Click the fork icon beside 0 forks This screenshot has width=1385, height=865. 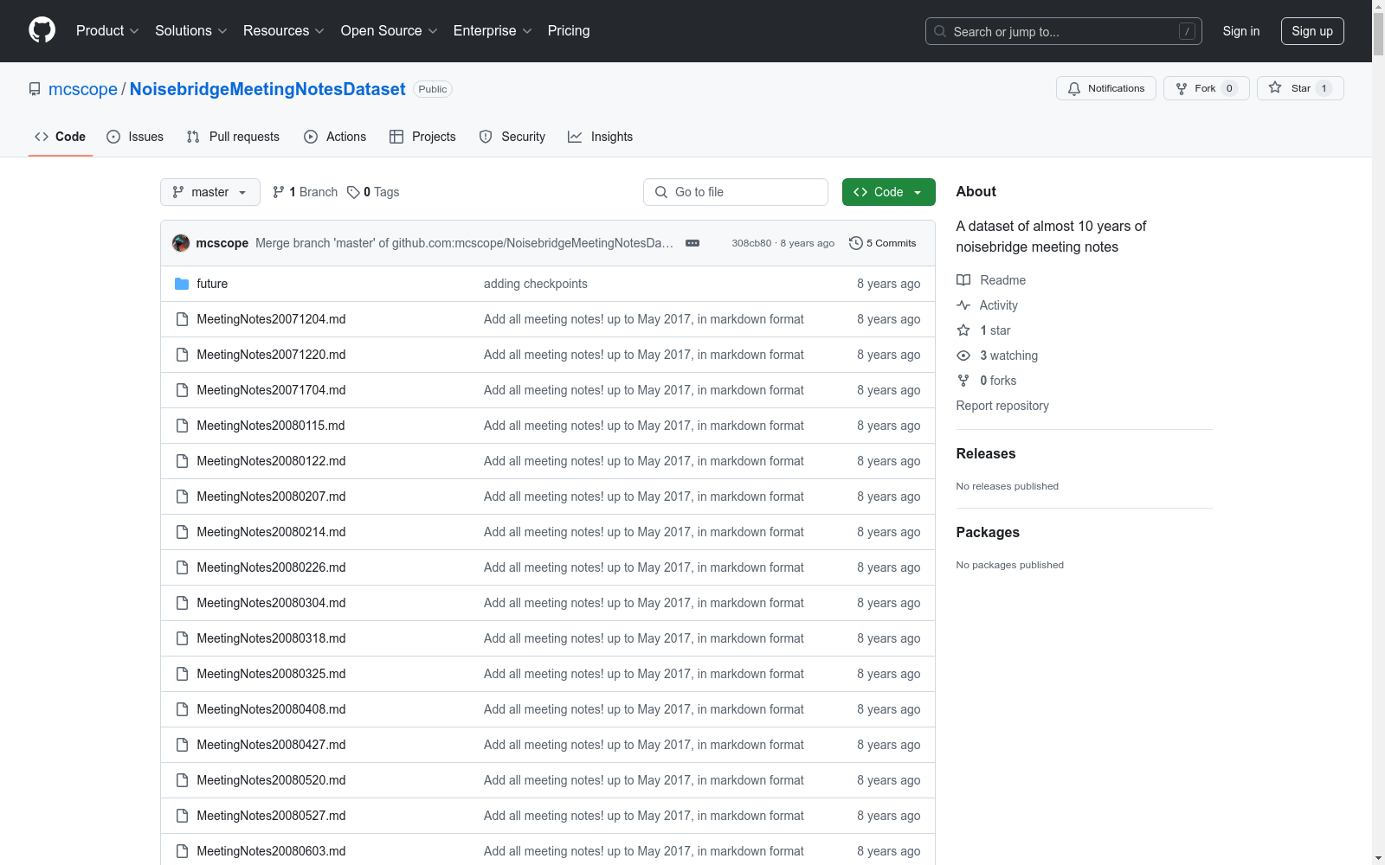click(963, 381)
